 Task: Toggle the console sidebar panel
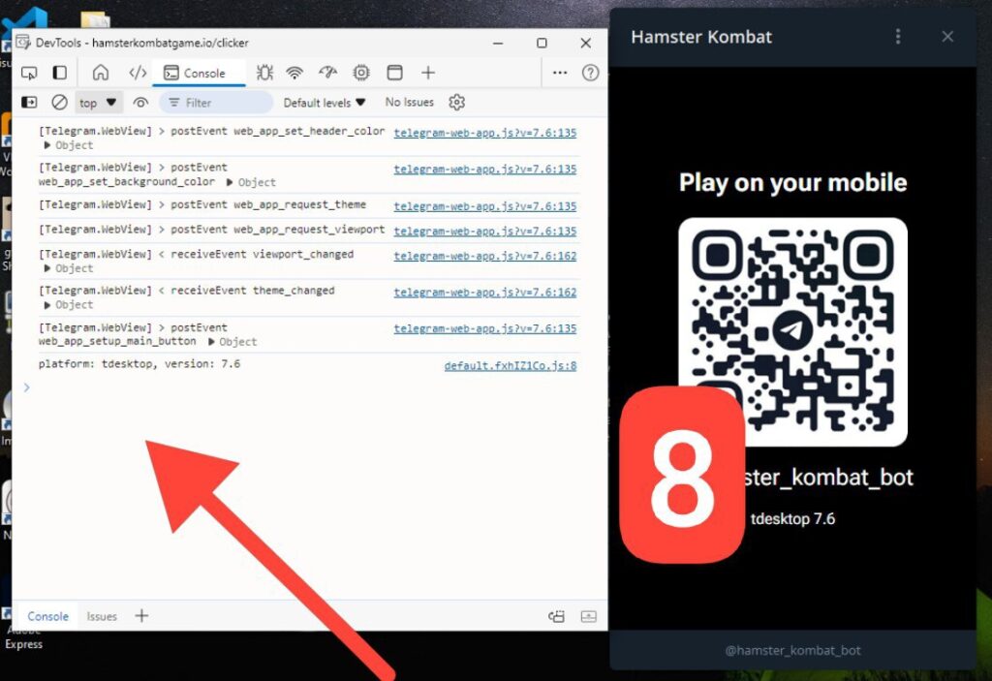coord(29,102)
